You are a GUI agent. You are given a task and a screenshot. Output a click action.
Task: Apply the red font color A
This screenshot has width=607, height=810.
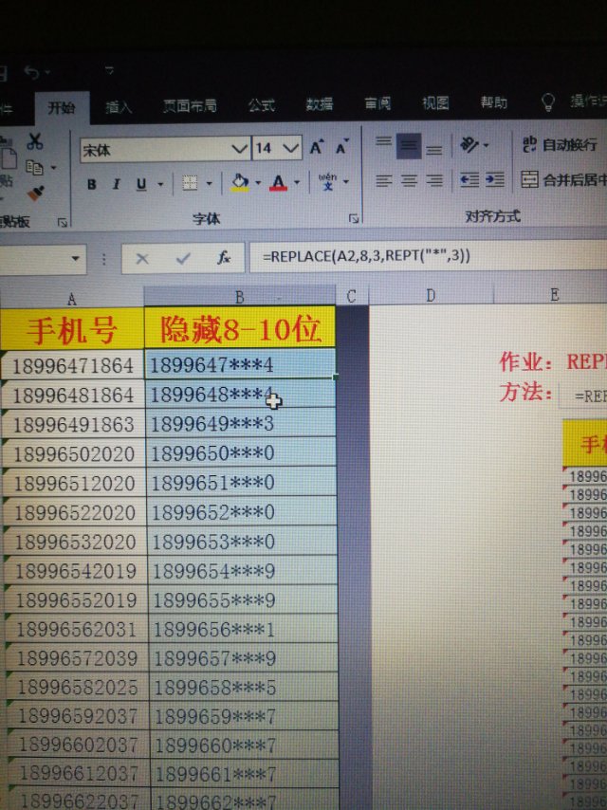[x=278, y=182]
